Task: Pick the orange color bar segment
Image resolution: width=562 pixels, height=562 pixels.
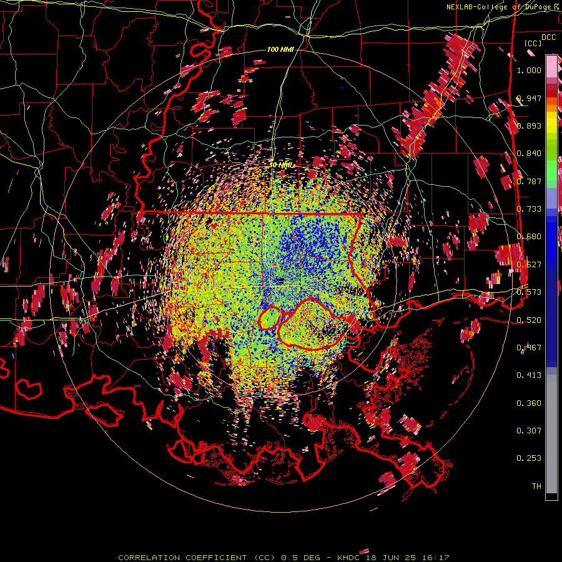Action: point(551,108)
